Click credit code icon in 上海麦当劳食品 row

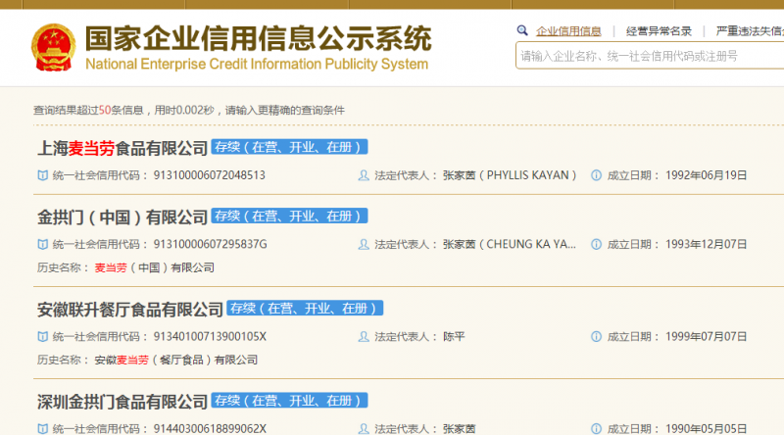[41, 175]
